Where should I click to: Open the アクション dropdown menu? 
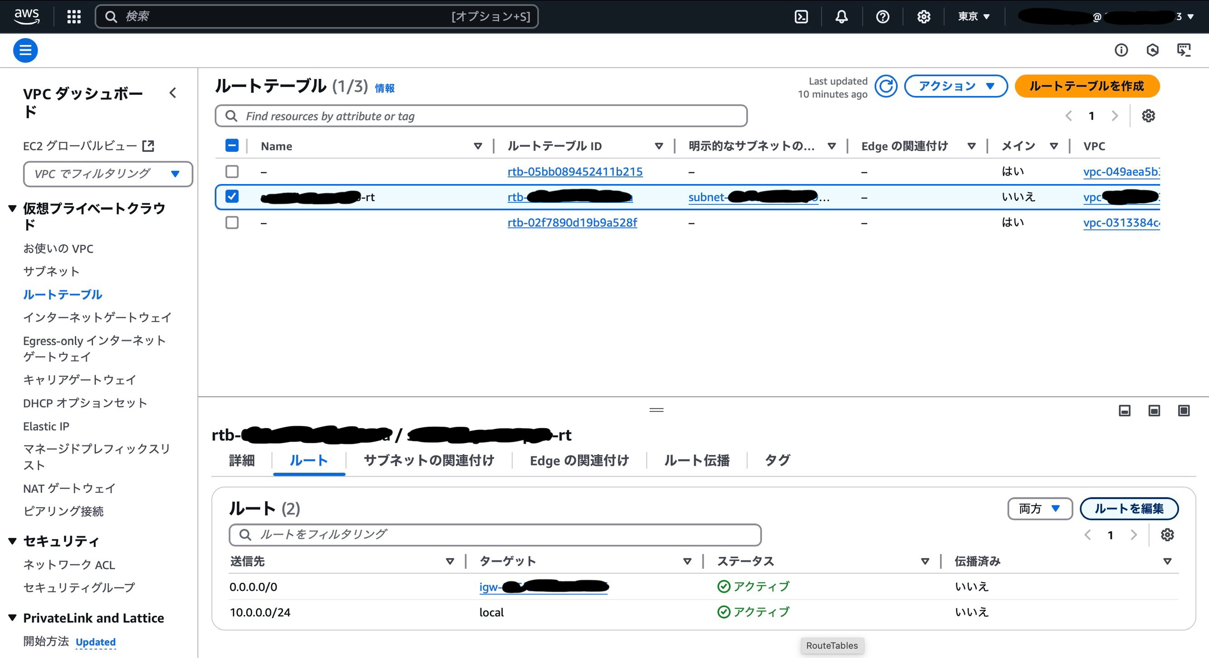(955, 86)
